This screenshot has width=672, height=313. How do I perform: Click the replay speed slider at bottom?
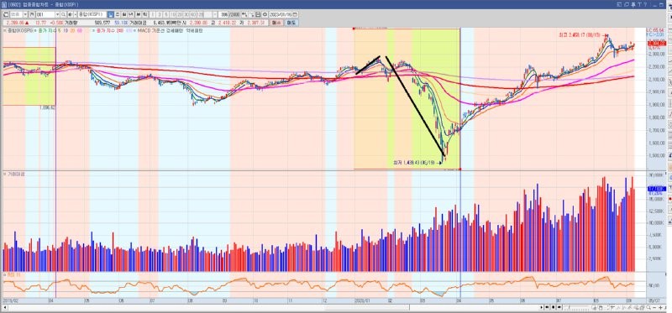(x=576, y=307)
